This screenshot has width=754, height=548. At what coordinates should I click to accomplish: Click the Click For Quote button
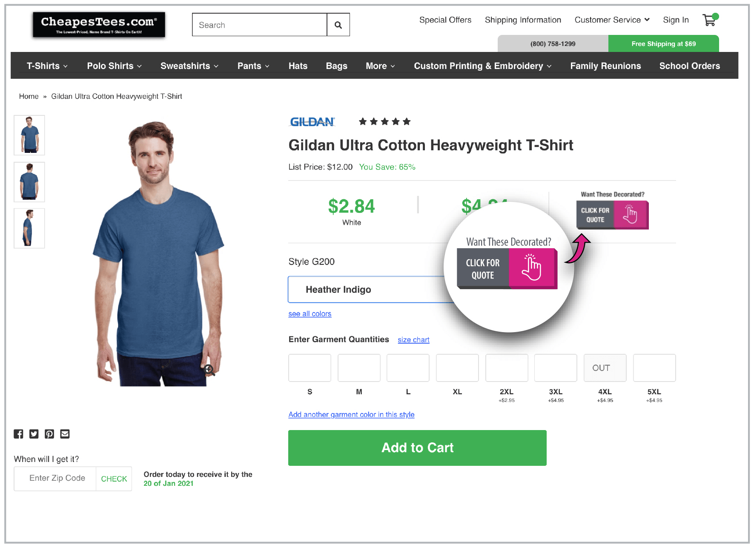612,215
